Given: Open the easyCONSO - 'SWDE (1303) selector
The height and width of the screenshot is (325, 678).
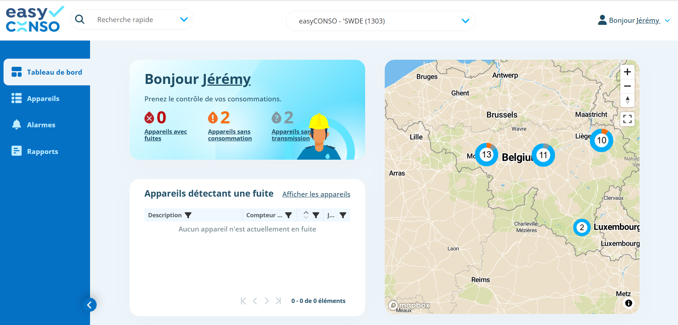Looking at the screenshot, I should click(380, 21).
